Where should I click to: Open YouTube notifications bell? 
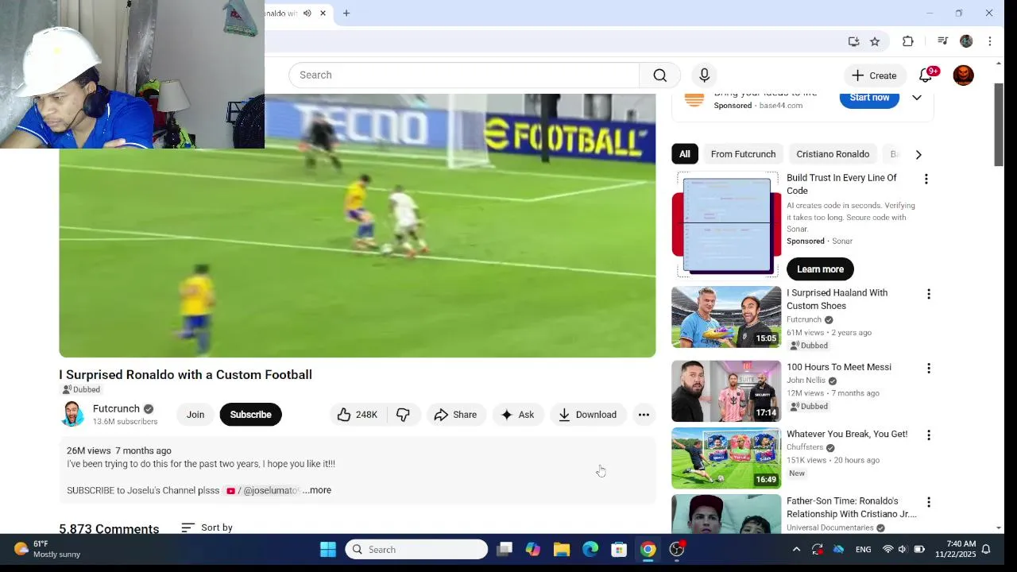[926, 75]
